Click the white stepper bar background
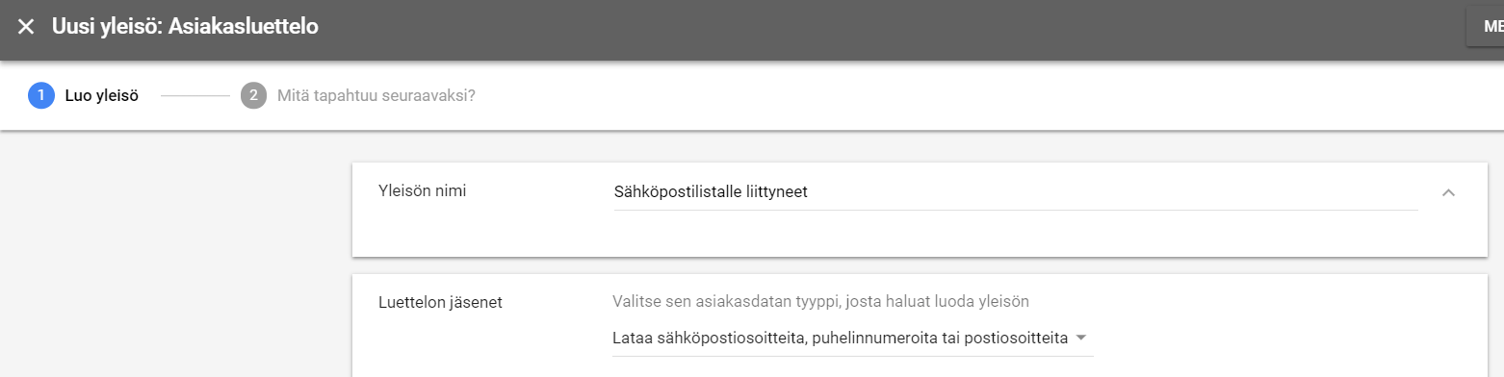 (963, 96)
